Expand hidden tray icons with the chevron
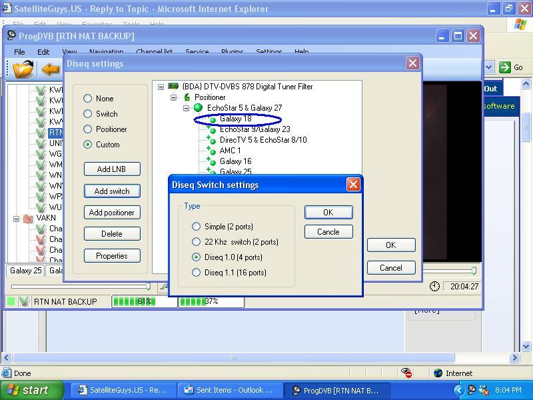The width and height of the screenshot is (533, 400). (x=459, y=390)
